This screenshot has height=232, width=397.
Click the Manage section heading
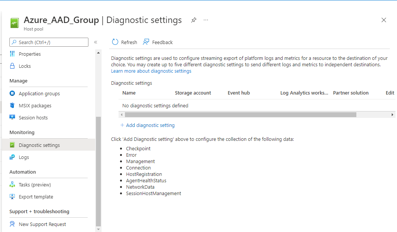point(18,81)
